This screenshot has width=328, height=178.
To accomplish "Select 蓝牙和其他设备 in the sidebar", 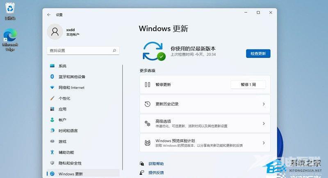I will (x=83, y=77).
